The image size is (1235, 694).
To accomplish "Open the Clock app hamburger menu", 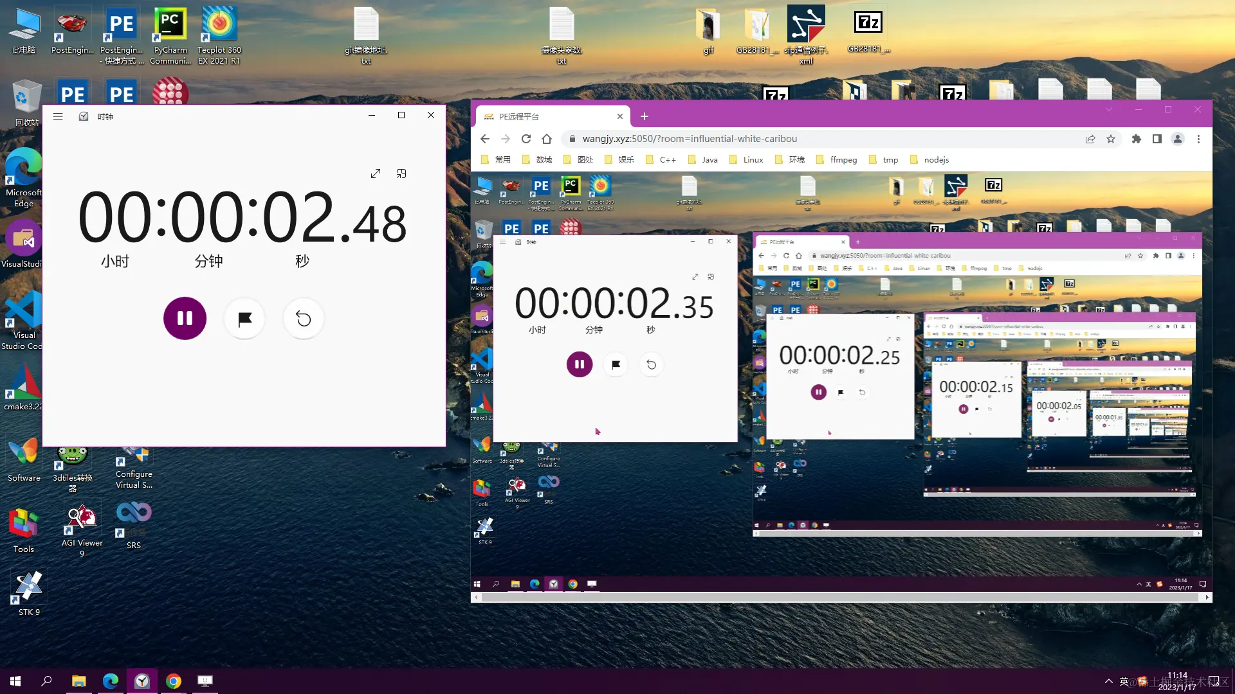I will [58, 116].
